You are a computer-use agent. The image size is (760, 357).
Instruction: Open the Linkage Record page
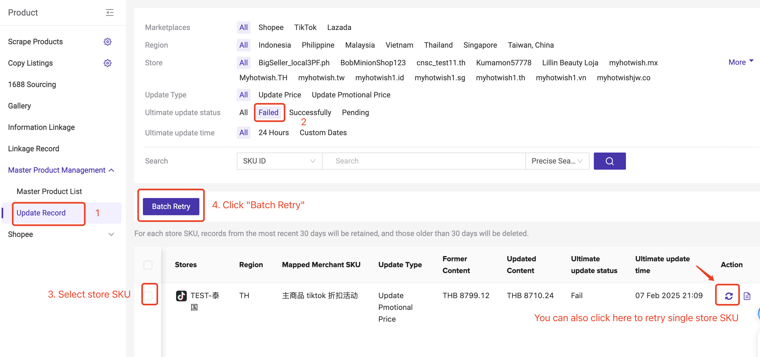pyautogui.click(x=33, y=149)
